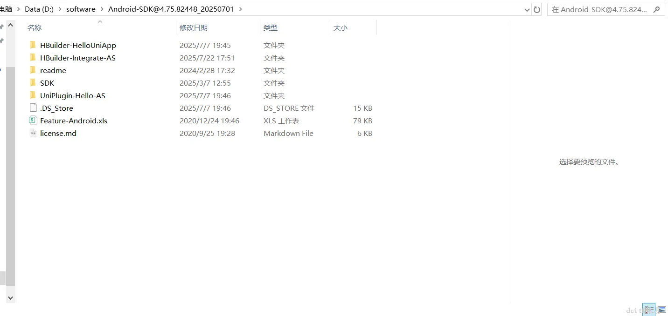Select the license.md file name
This screenshot has width=668, height=316.
coord(58,133)
